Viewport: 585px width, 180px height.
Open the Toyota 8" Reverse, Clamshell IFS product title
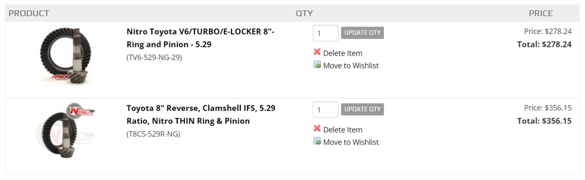201,115
